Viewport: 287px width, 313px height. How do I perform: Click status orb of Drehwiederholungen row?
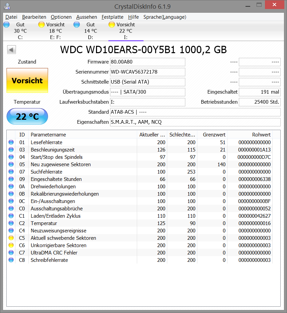pos(11,187)
